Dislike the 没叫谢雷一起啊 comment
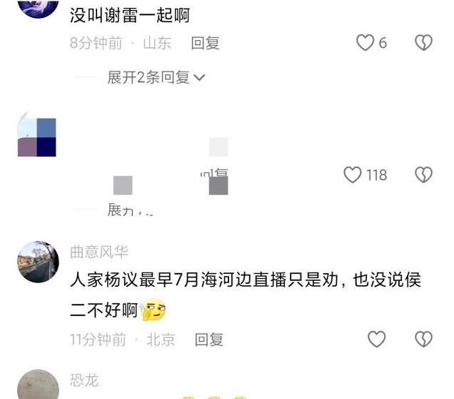The height and width of the screenshot is (399, 454). coord(423,43)
